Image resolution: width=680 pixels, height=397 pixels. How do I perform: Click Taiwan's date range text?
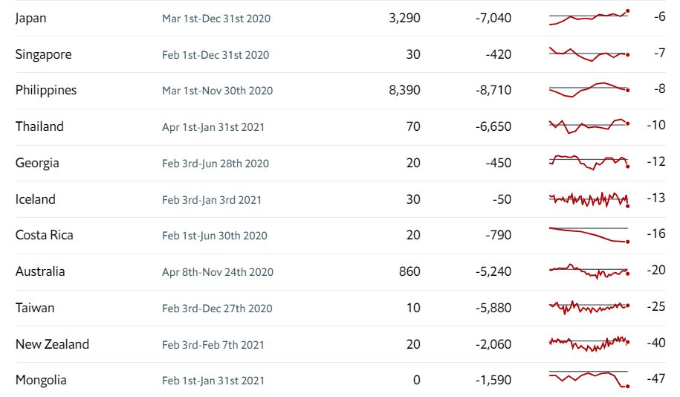point(217,309)
